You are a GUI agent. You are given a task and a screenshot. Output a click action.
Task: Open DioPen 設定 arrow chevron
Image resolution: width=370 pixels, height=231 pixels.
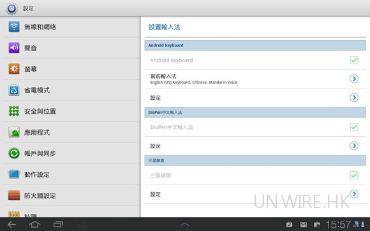point(354,146)
